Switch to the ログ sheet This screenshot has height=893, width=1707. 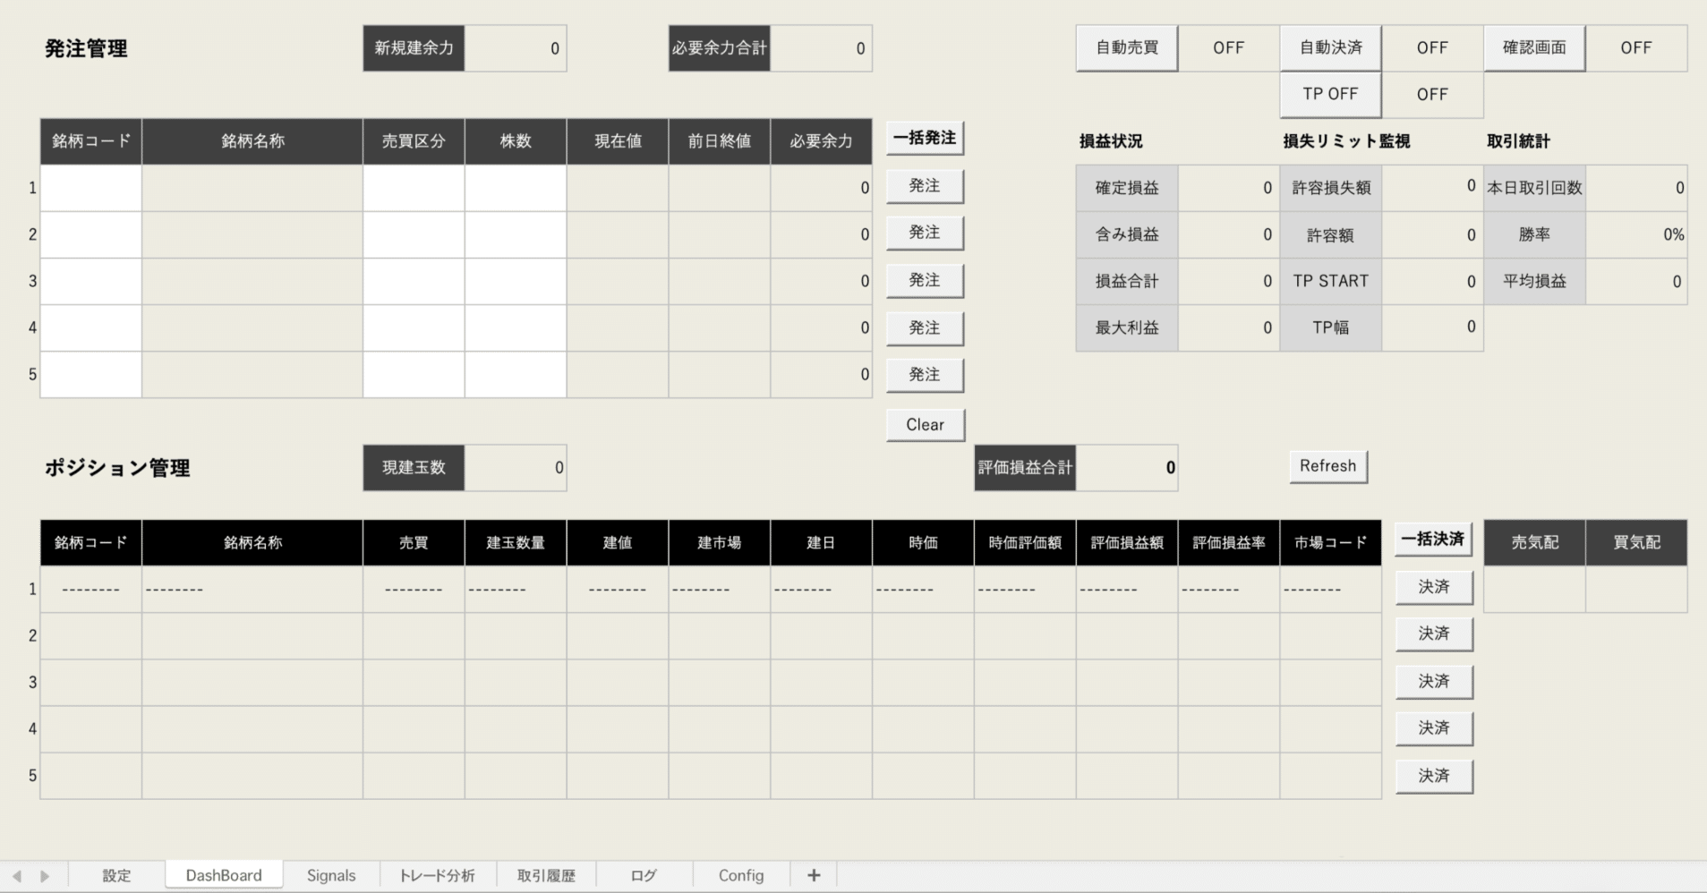(643, 874)
